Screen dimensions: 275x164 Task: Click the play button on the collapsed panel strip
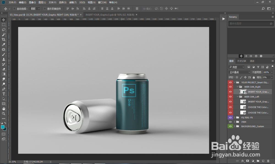[223, 19]
